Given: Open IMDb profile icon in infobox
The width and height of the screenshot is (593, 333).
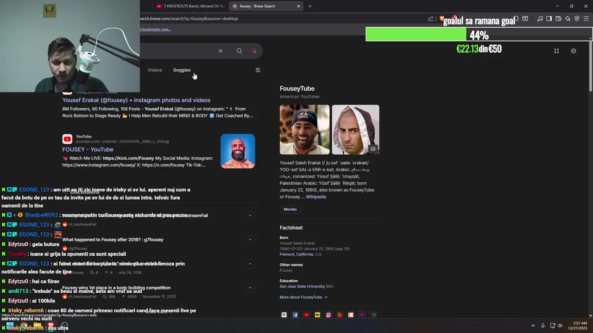Looking at the screenshot, I should coord(317,315).
